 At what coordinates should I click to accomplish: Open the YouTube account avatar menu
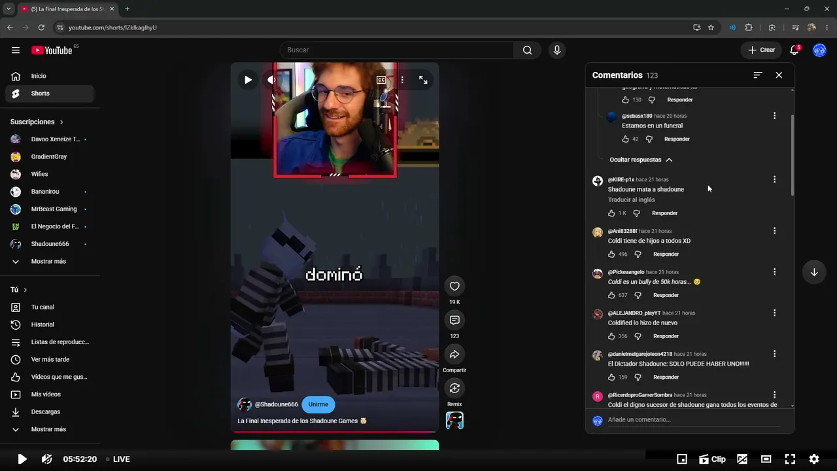(819, 50)
